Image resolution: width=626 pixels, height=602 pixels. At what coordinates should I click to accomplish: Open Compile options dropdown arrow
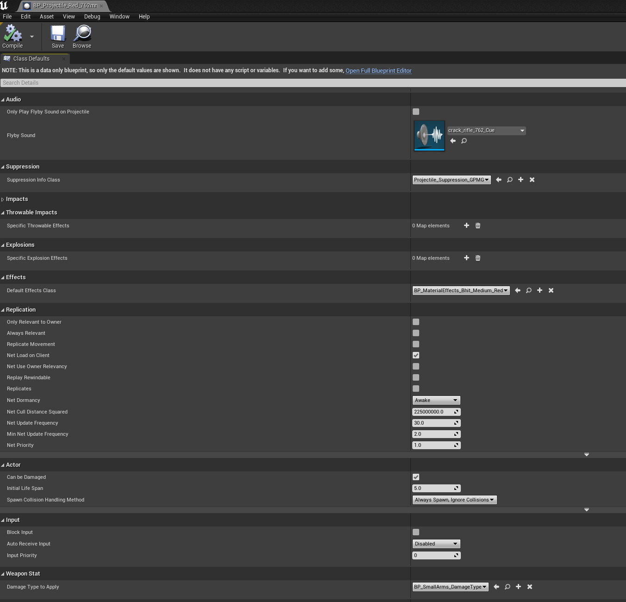(x=32, y=37)
